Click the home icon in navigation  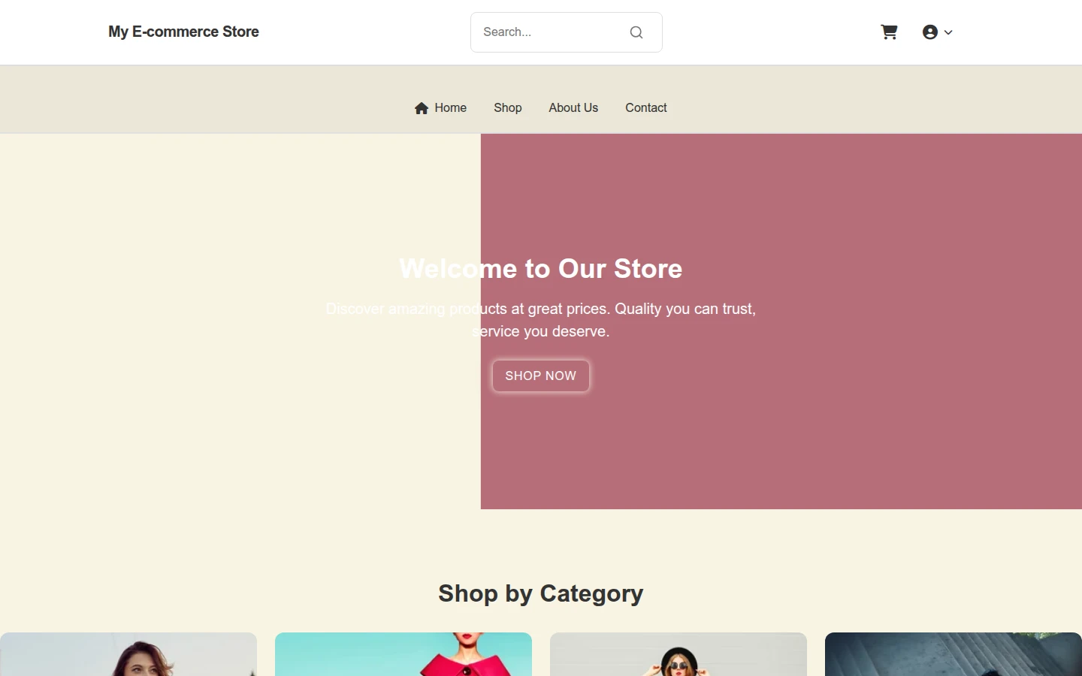pyautogui.click(x=422, y=108)
